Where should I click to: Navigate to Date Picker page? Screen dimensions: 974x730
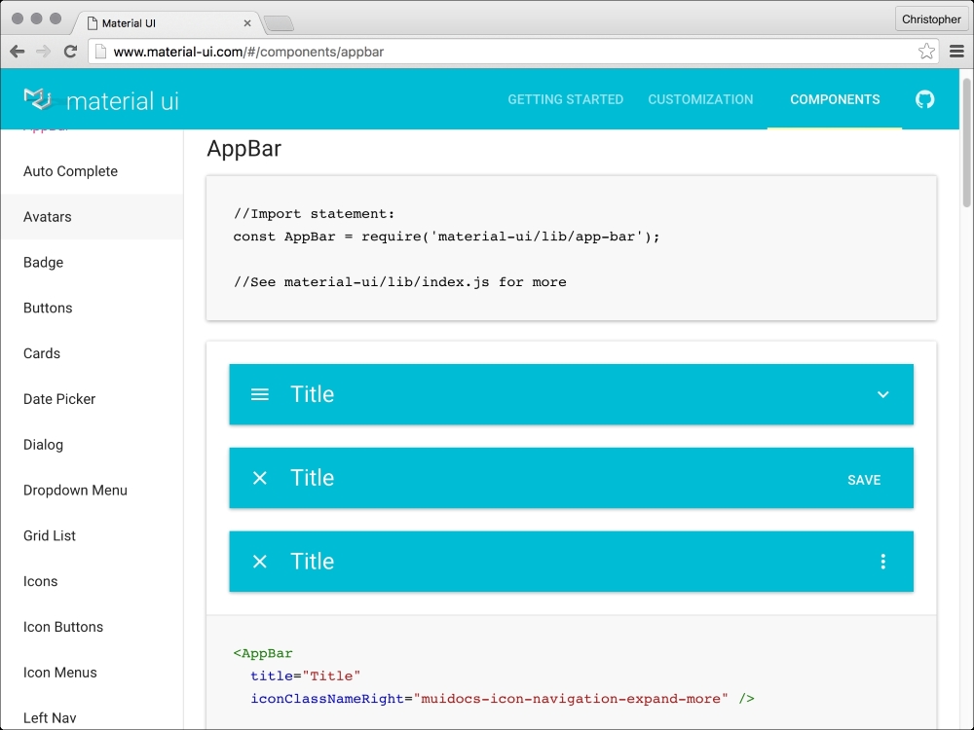pos(92,399)
